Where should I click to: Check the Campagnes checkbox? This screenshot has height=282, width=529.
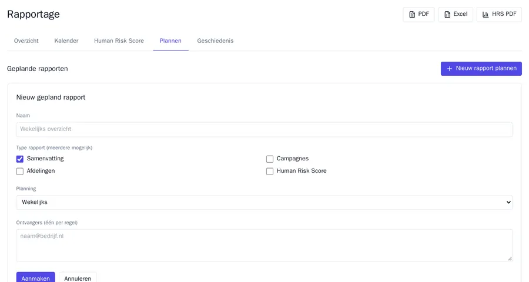270,159
